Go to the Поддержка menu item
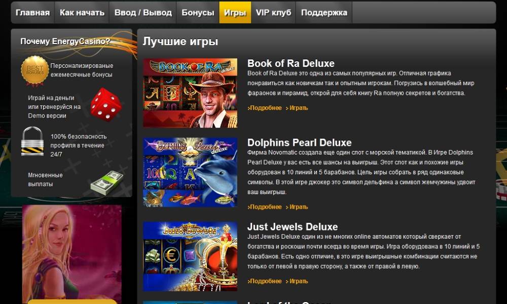Screen dimensions: 507x304 point(324,13)
